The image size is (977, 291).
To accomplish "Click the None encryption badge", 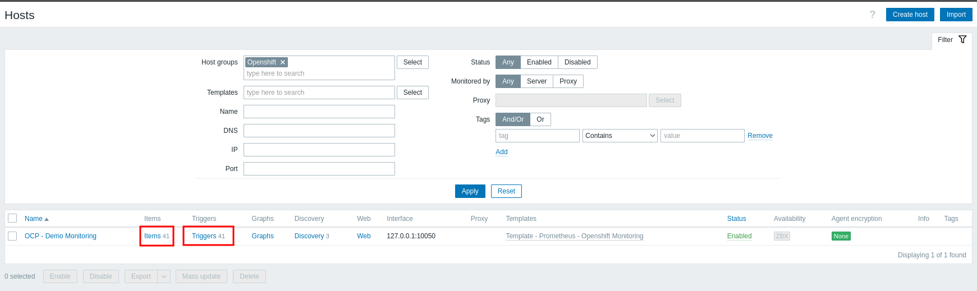I will (841, 236).
